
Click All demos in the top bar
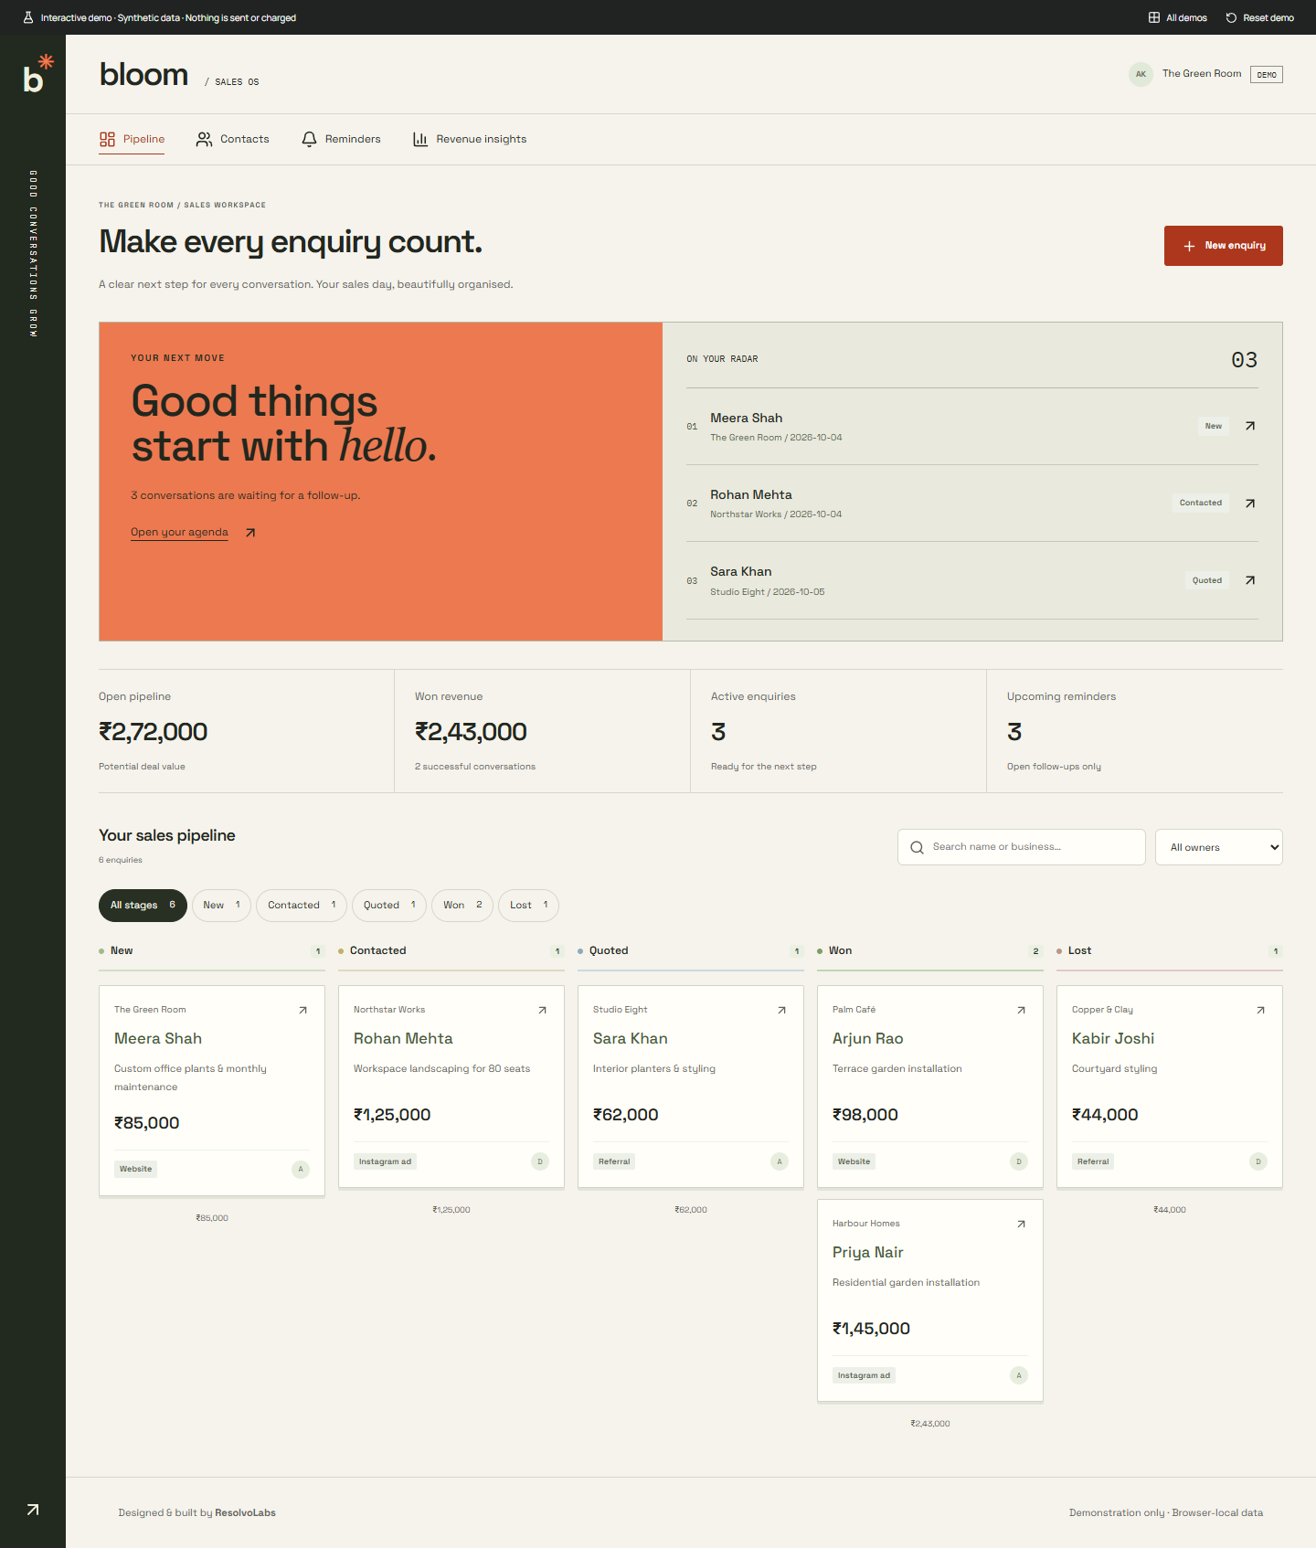1178,17
